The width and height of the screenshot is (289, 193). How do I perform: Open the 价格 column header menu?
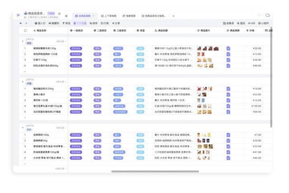[253, 30]
